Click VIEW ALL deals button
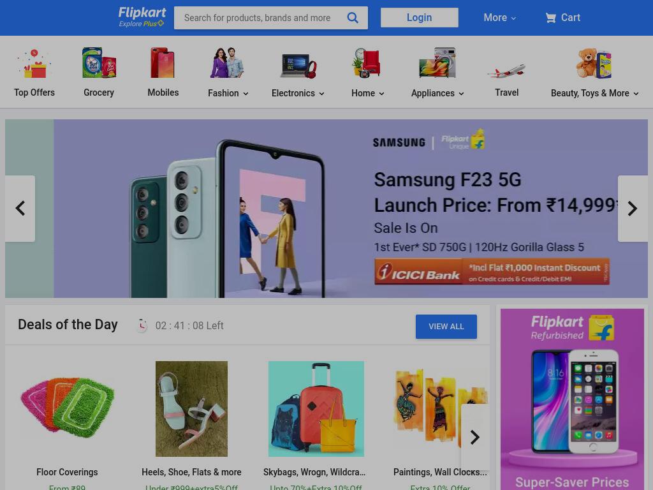653x490 pixels. click(x=446, y=327)
